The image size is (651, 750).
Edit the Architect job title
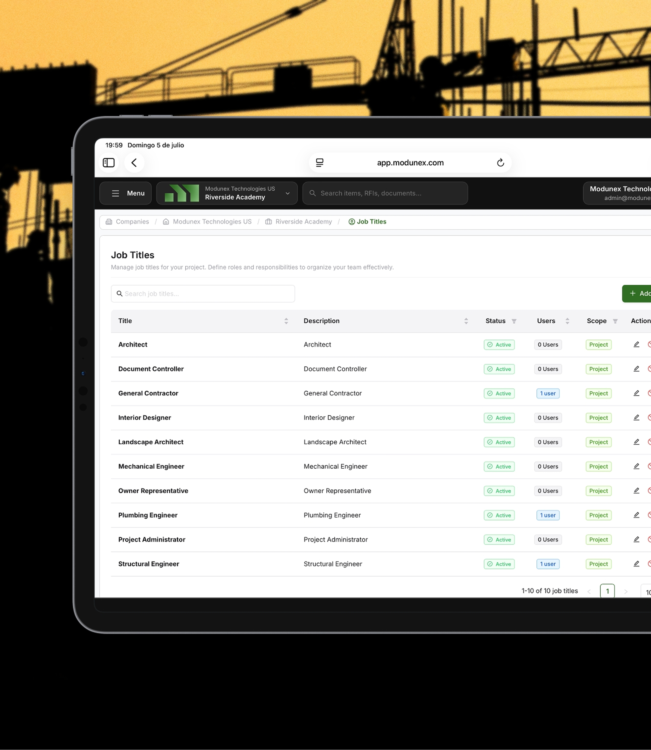637,345
